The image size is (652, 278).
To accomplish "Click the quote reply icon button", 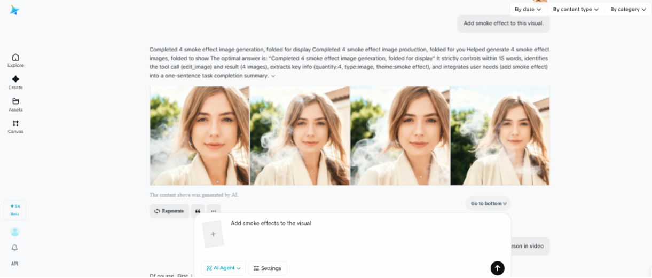I will click(198, 211).
